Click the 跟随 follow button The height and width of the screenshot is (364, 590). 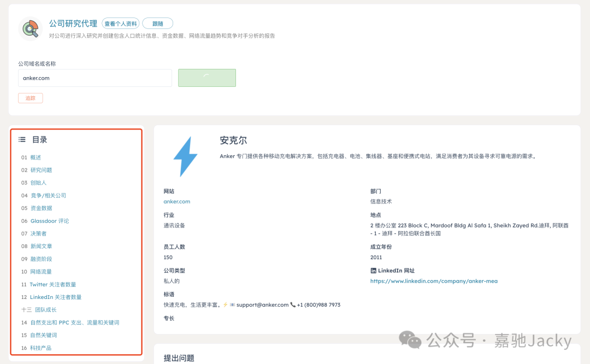click(x=158, y=24)
